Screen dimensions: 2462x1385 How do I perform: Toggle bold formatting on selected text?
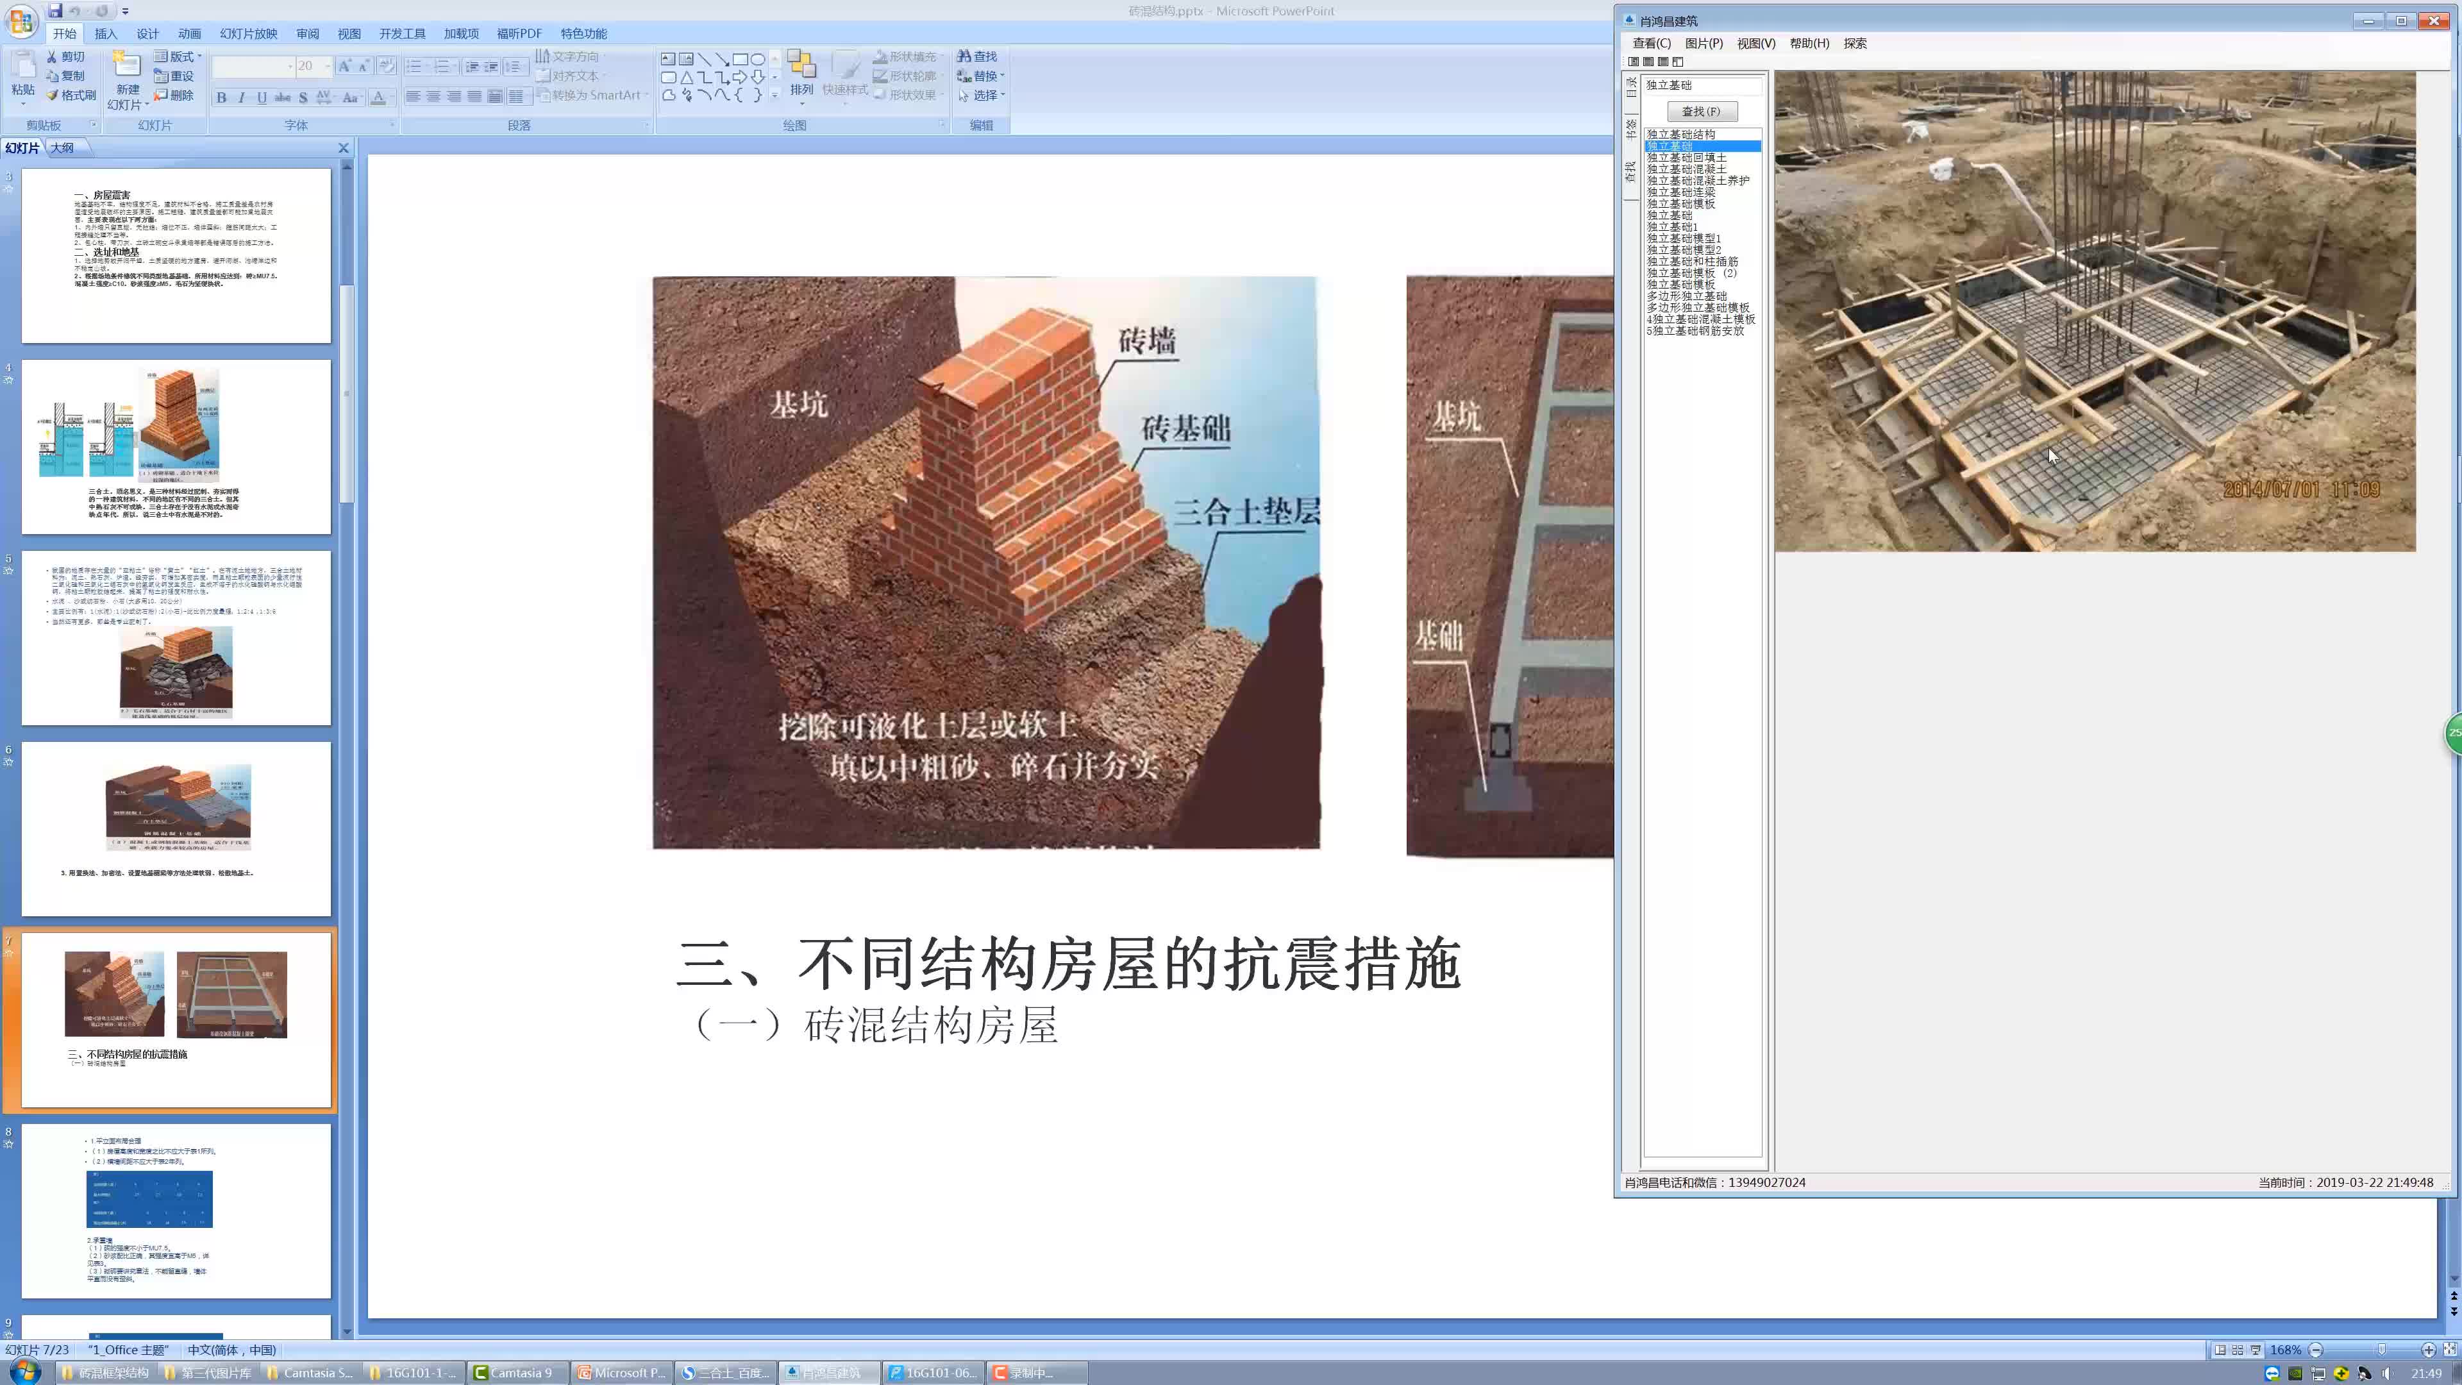(221, 97)
